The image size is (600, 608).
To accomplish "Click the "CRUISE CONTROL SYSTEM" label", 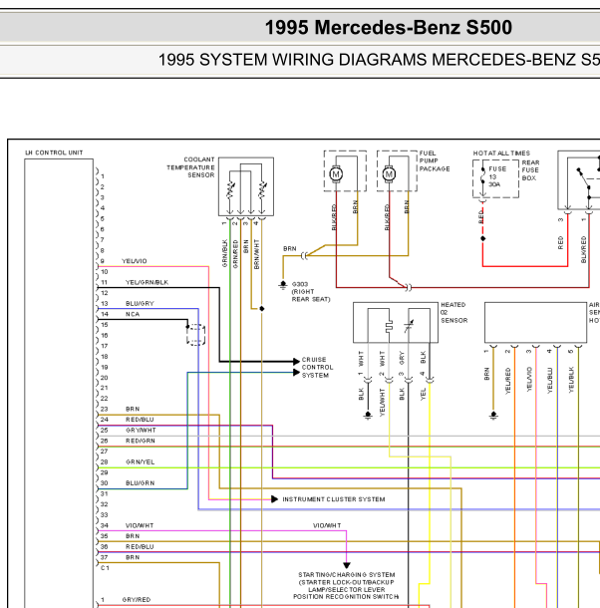I will [317, 367].
